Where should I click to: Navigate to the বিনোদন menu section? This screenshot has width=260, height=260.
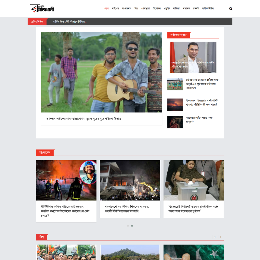click(157, 8)
